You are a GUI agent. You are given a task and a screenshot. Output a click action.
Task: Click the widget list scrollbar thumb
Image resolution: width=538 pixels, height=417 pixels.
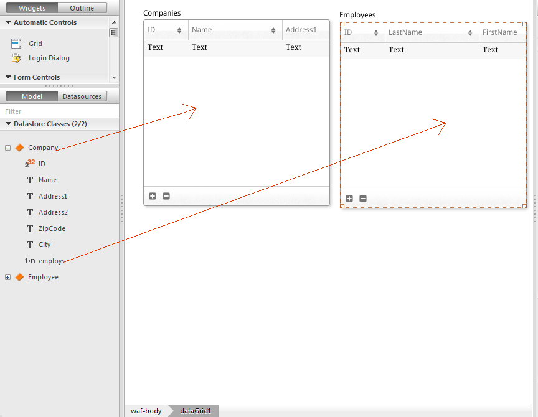[113, 33]
